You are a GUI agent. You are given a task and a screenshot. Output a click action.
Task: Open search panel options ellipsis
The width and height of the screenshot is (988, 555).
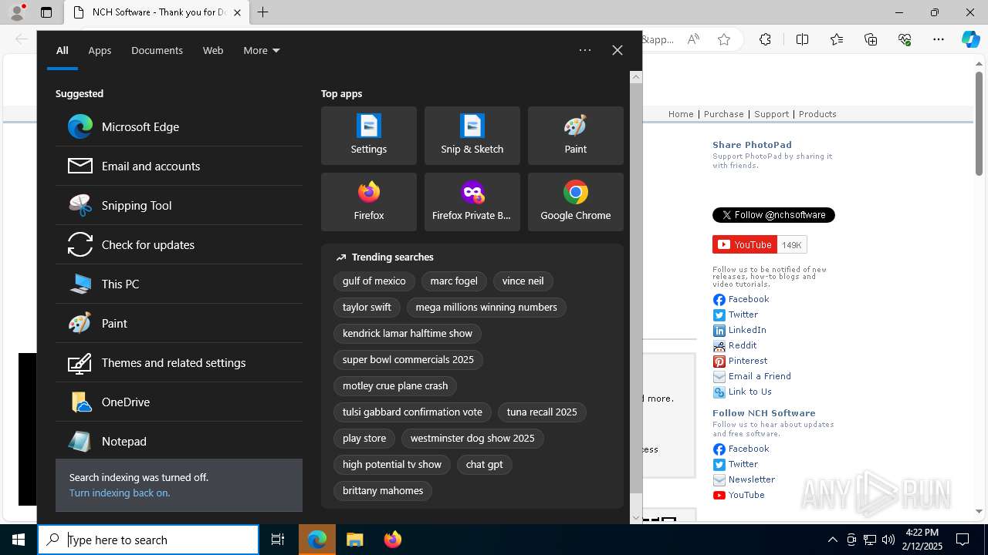click(585, 50)
